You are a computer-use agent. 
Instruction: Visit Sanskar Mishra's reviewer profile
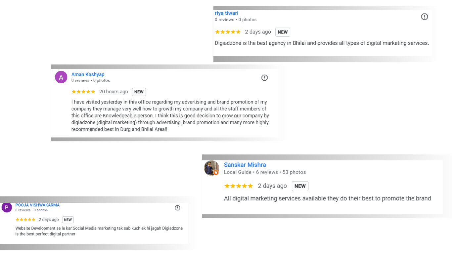pos(245,165)
